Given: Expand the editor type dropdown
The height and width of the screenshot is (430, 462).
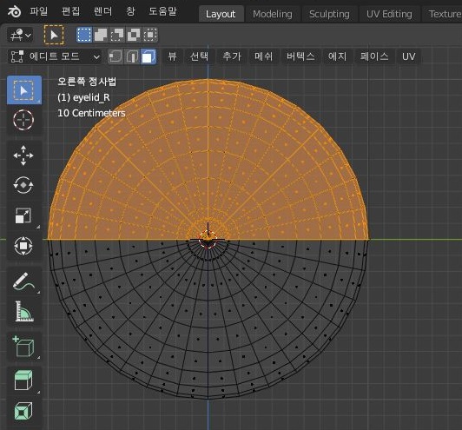Looking at the screenshot, I should [20, 35].
